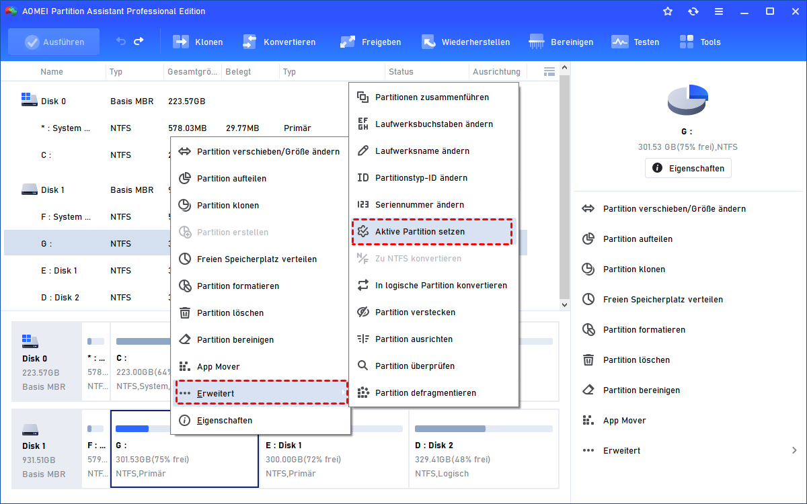Expand the Erweitert submenu entry
Screen dimensions: 807x504
pos(261,393)
